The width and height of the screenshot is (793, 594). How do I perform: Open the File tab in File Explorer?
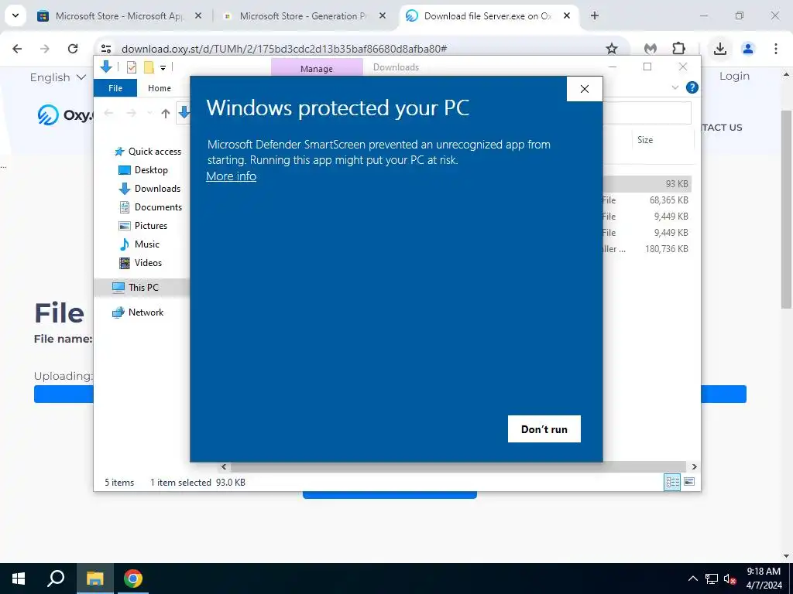[x=115, y=88]
